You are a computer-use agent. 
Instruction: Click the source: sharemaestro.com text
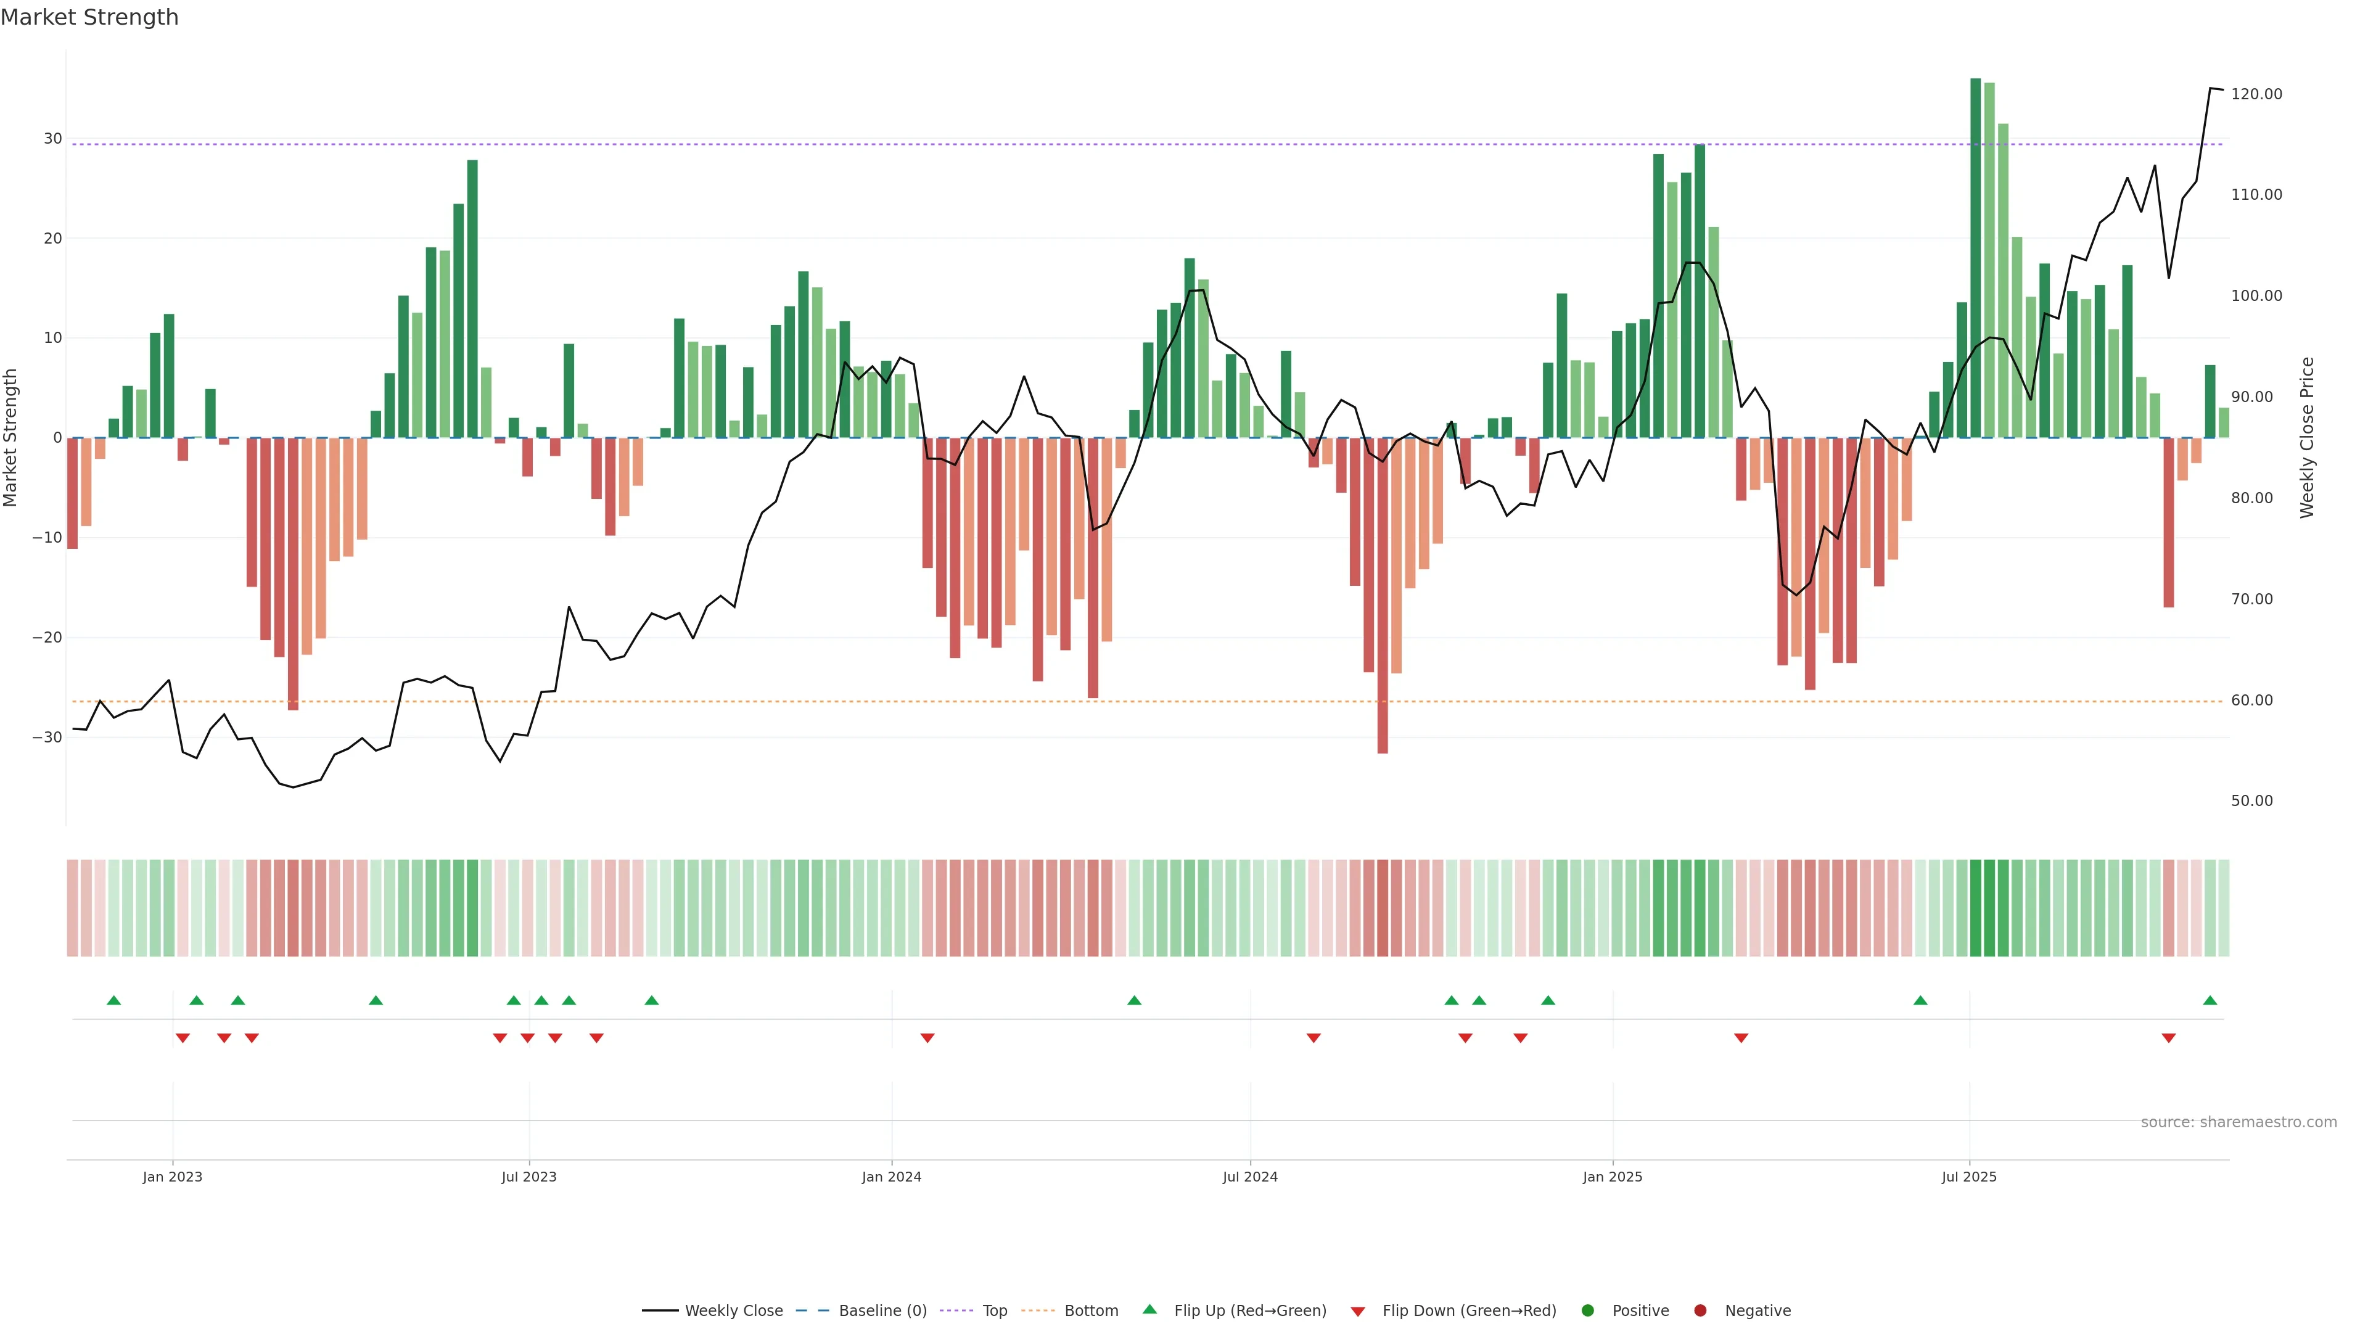pyautogui.click(x=2238, y=1122)
